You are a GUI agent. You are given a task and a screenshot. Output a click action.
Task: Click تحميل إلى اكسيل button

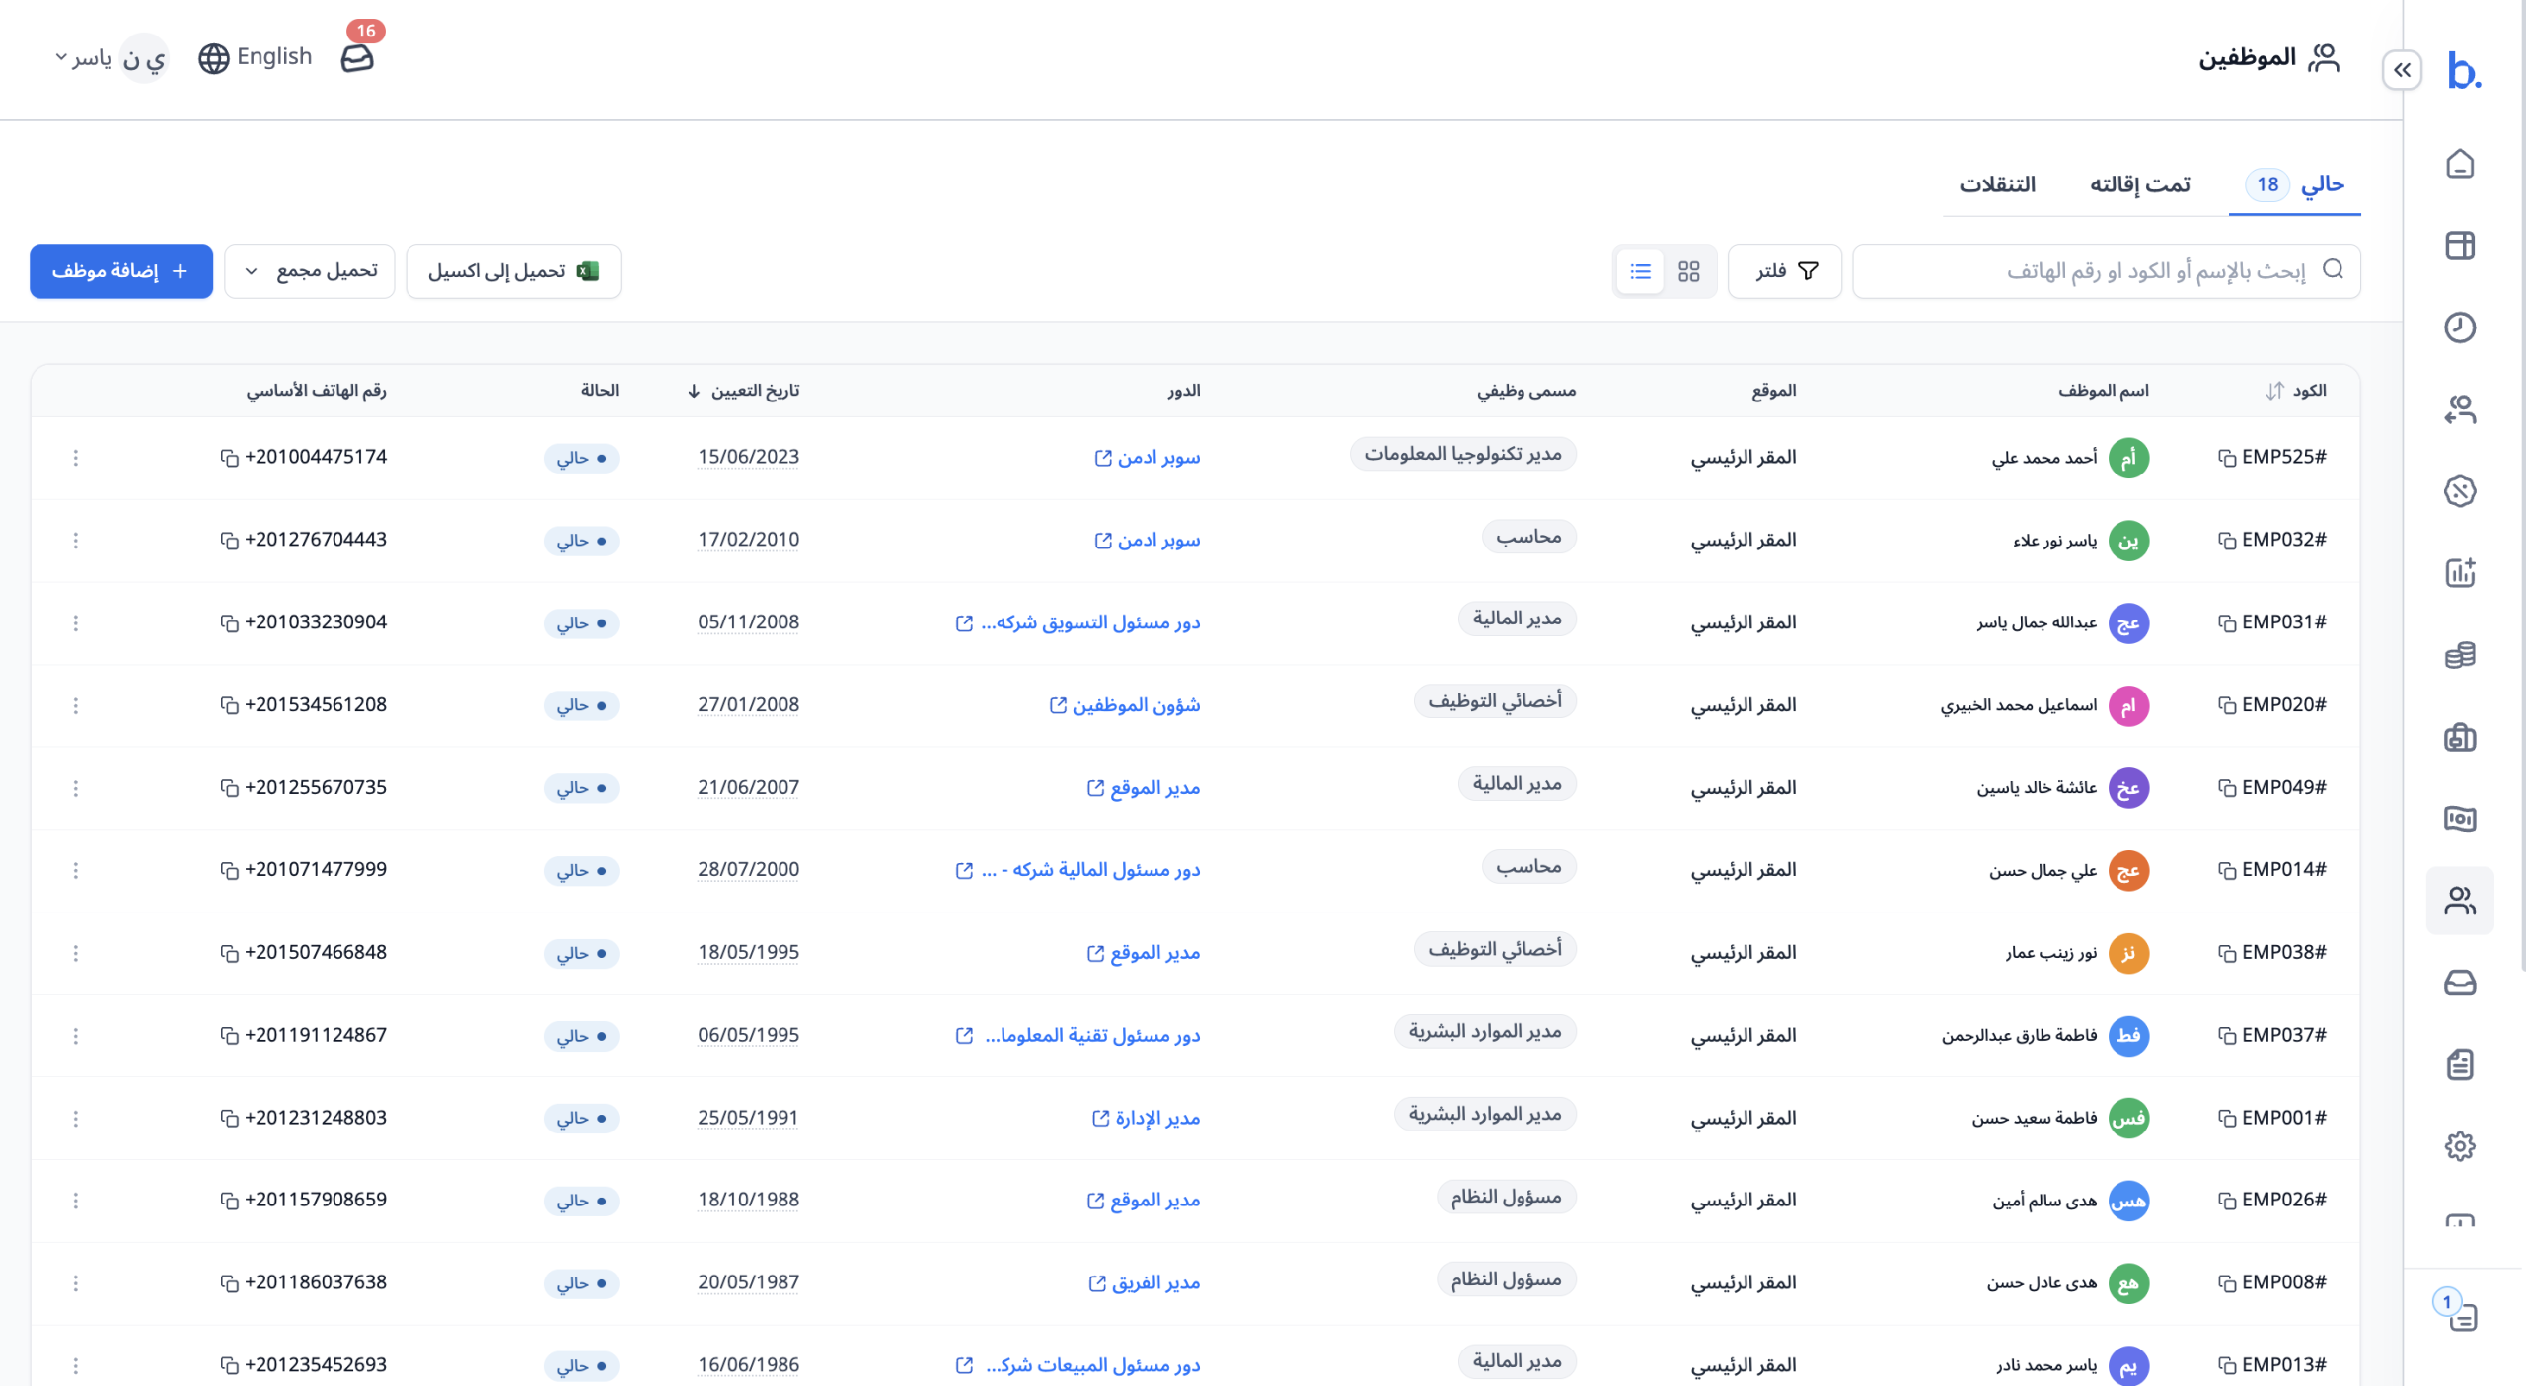coord(513,271)
